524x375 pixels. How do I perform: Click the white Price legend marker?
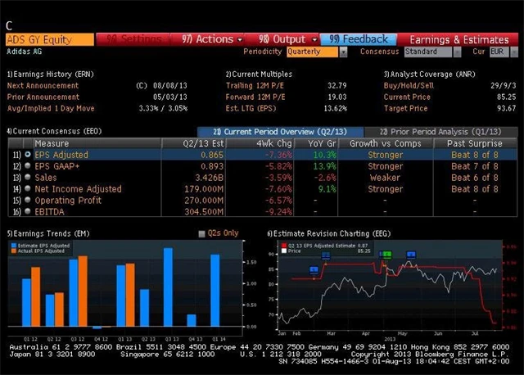pos(284,251)
